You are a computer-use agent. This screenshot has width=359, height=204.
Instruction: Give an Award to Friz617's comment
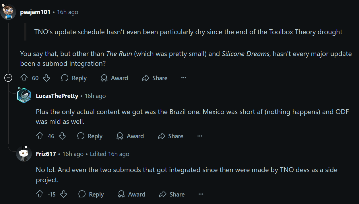131,194
